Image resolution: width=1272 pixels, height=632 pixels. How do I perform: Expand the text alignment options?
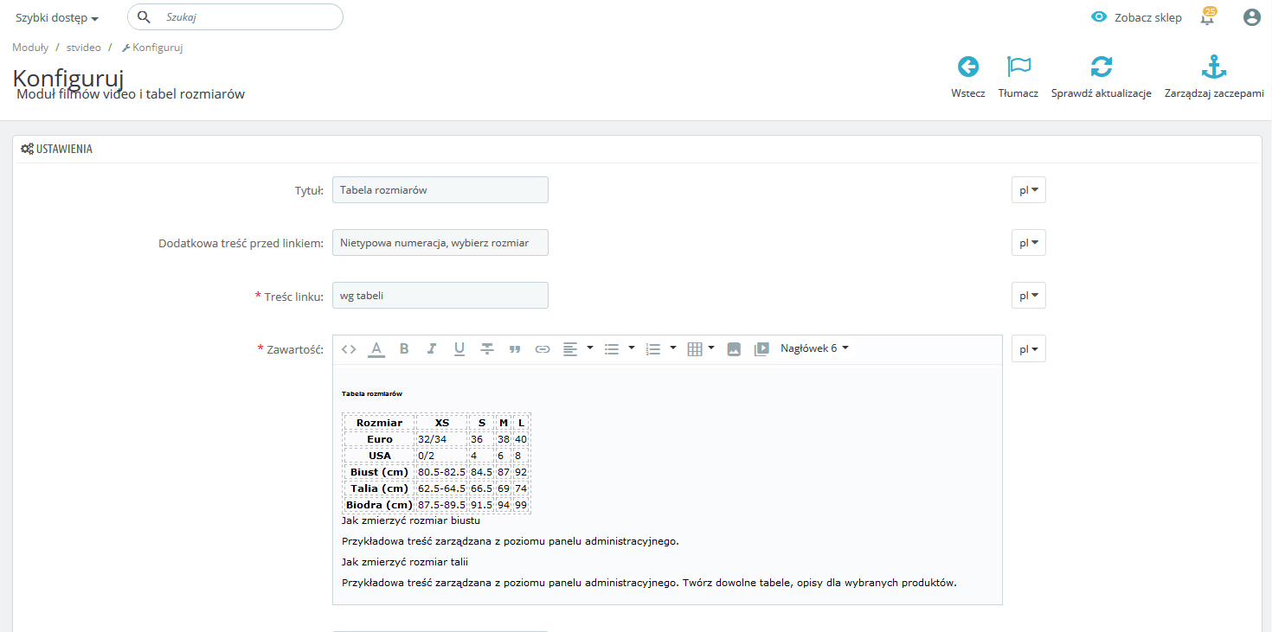click(578, 348)
